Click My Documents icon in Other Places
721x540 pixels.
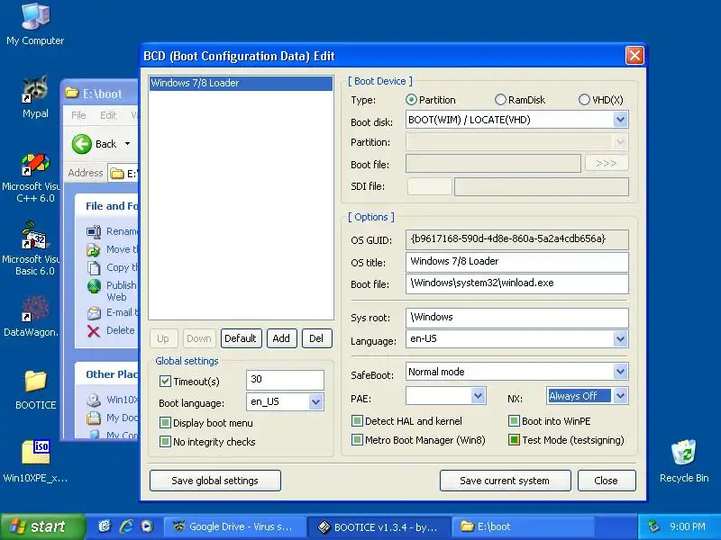[94, 418]
